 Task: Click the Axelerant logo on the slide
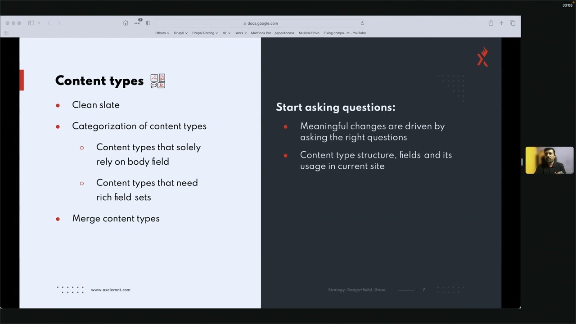[x=482, y=57]
